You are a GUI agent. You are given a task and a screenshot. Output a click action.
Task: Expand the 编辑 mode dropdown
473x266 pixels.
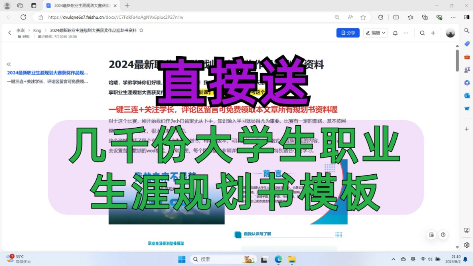tap(375, 33)
